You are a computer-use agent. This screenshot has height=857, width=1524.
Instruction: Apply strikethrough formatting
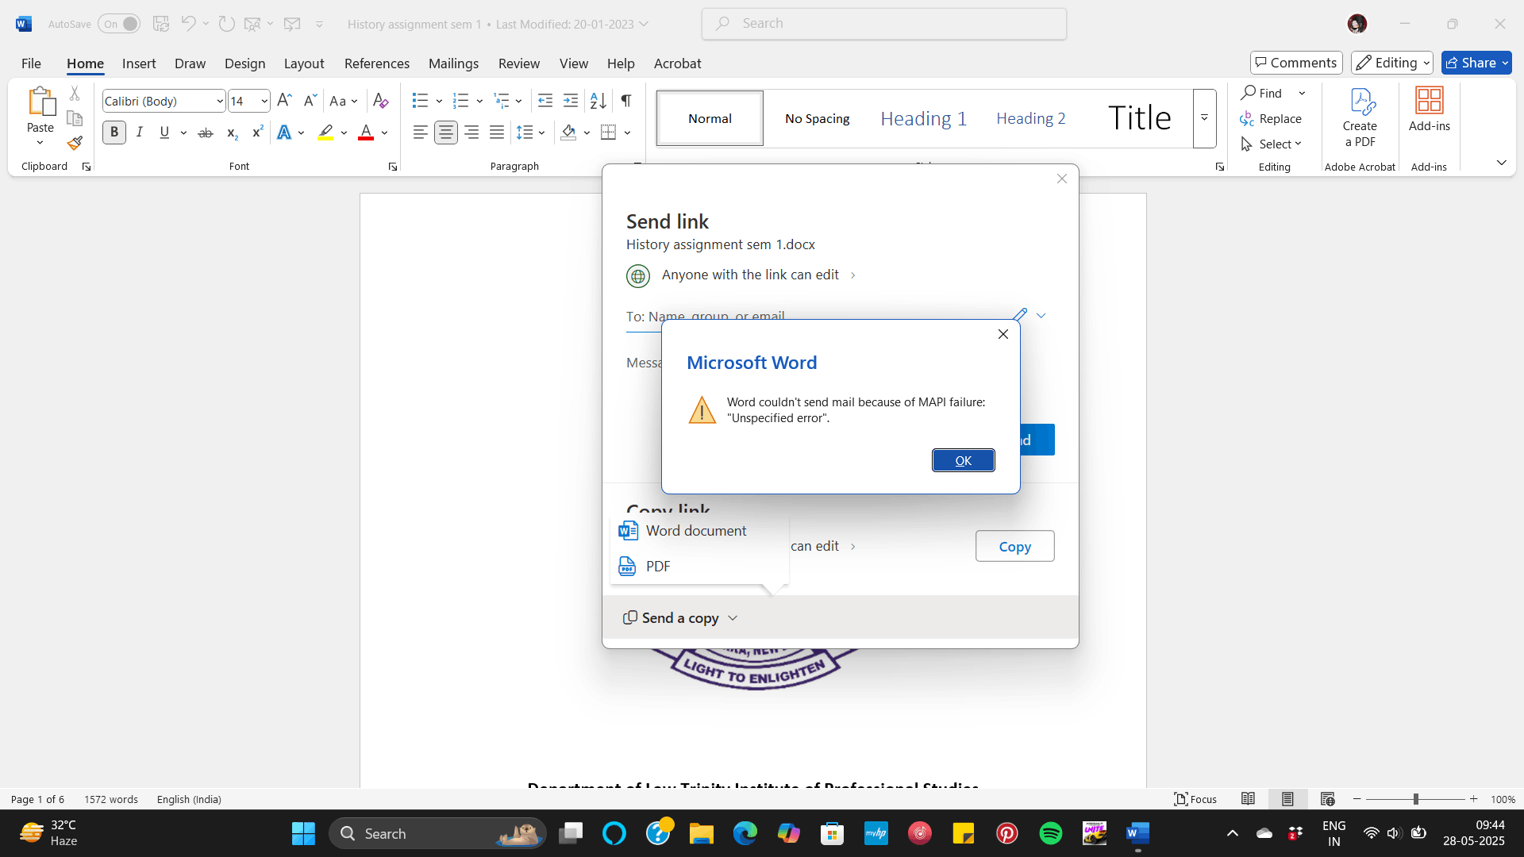205,132
